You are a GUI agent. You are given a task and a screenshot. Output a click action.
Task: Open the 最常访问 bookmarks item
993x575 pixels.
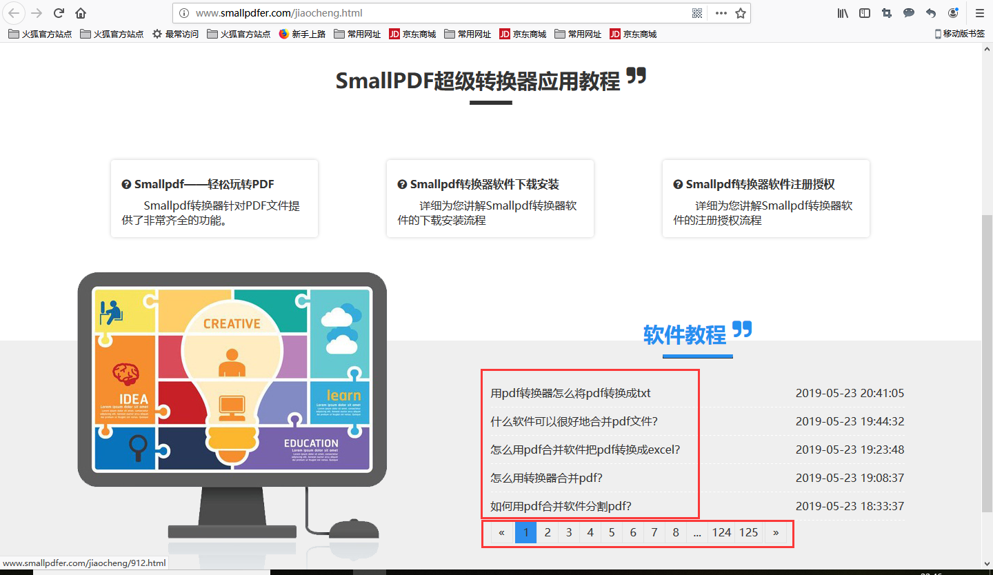pyautogui.click(x=175, y=34)
